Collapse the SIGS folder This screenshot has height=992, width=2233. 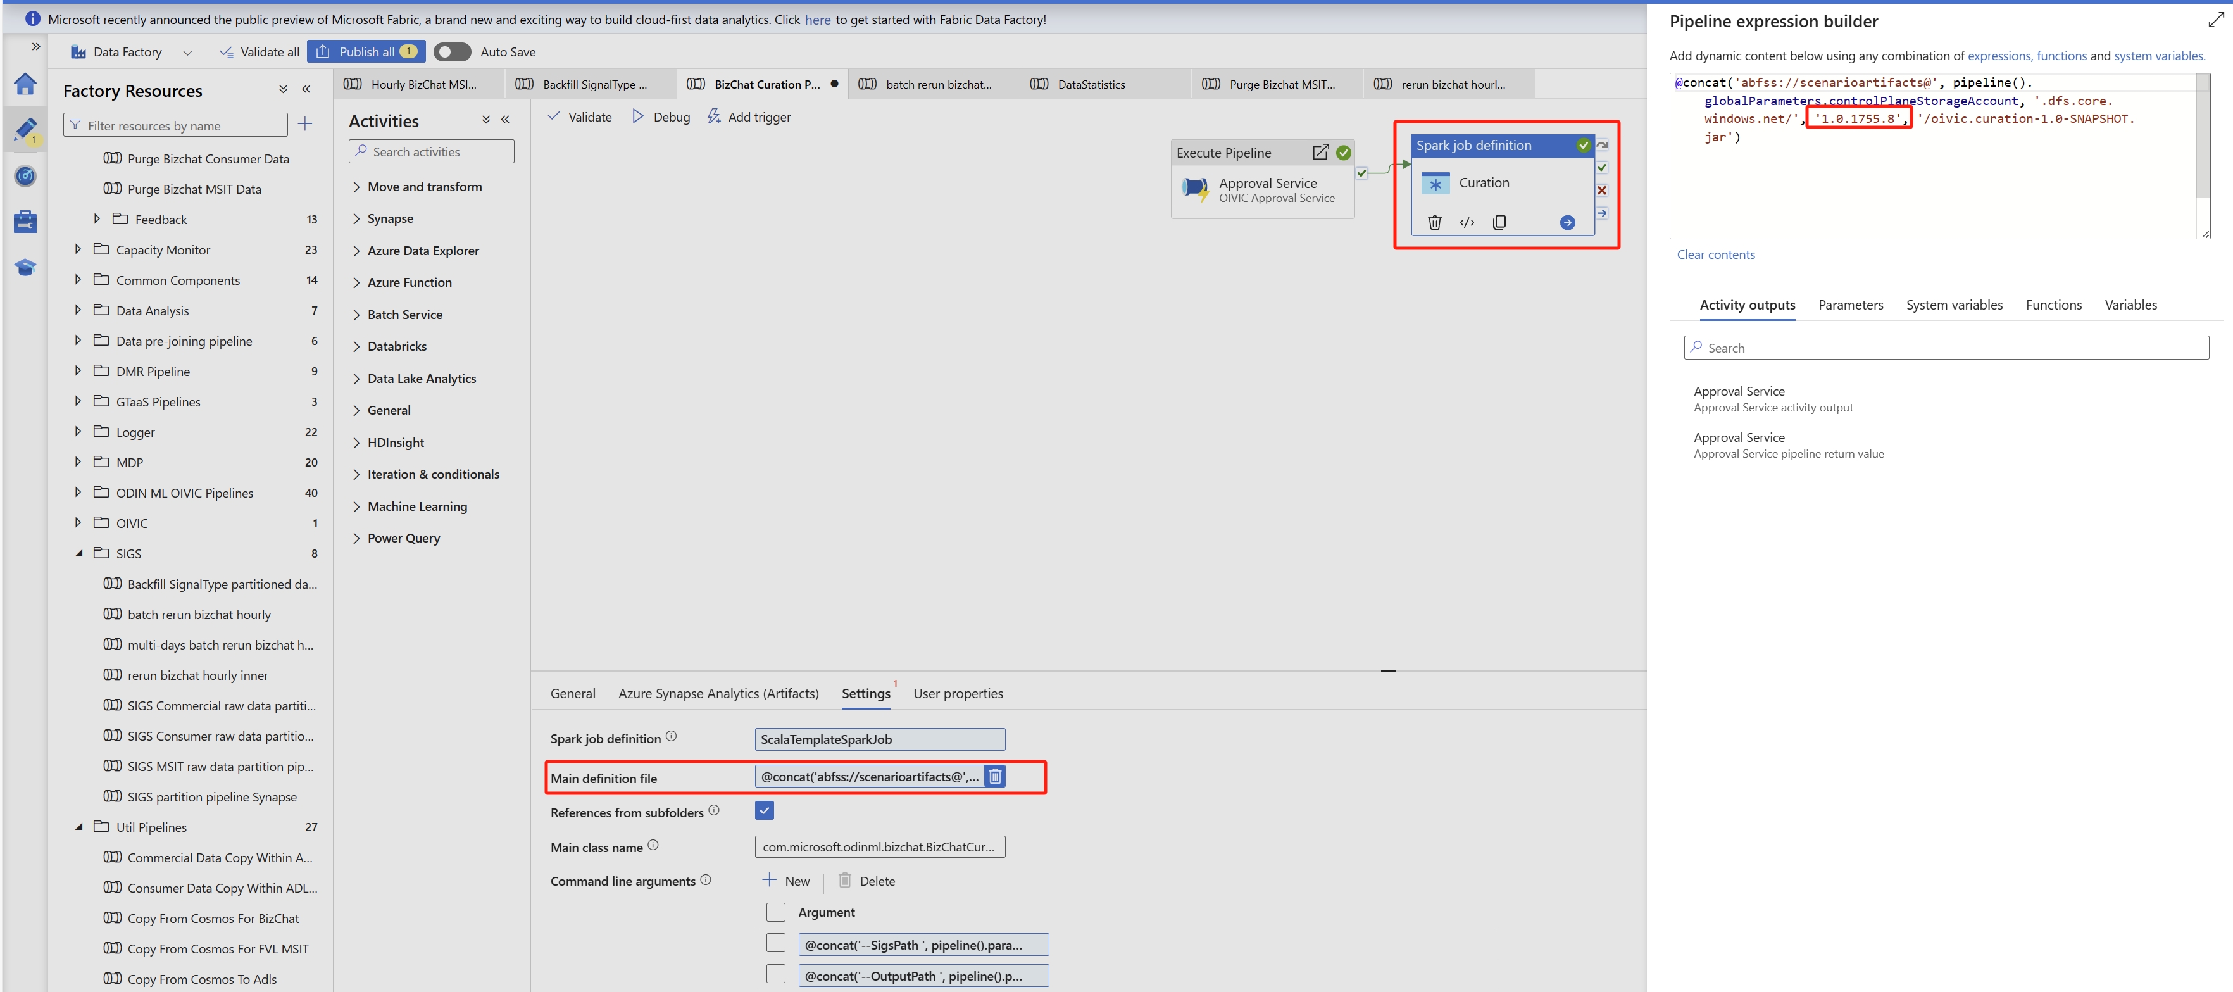(79, 553)
